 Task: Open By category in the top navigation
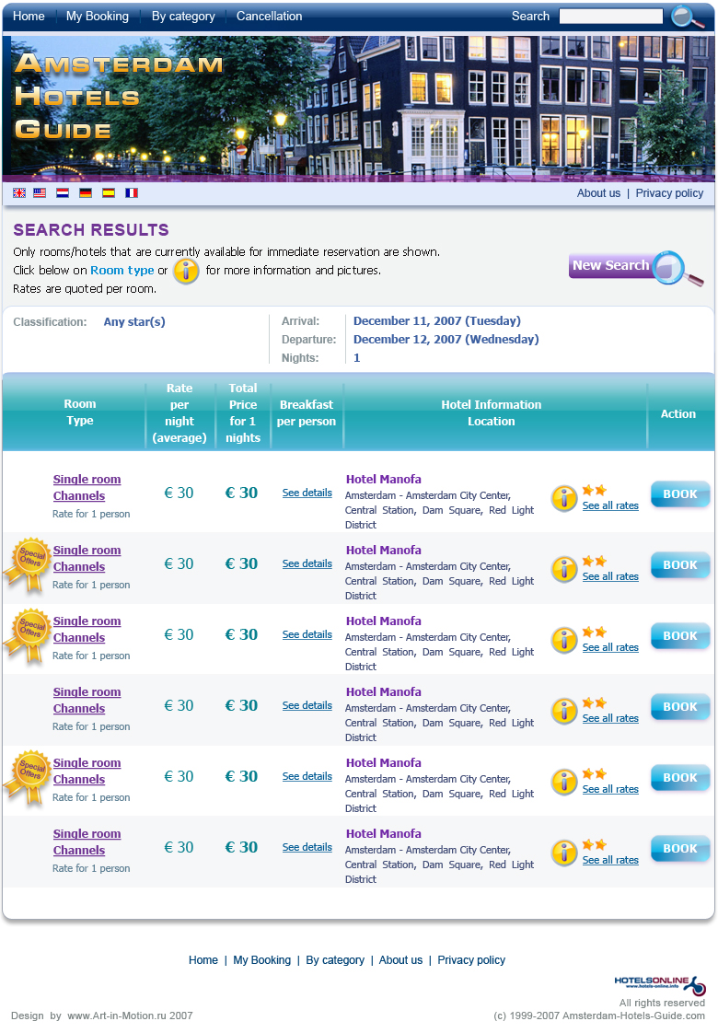coord(183,17)
